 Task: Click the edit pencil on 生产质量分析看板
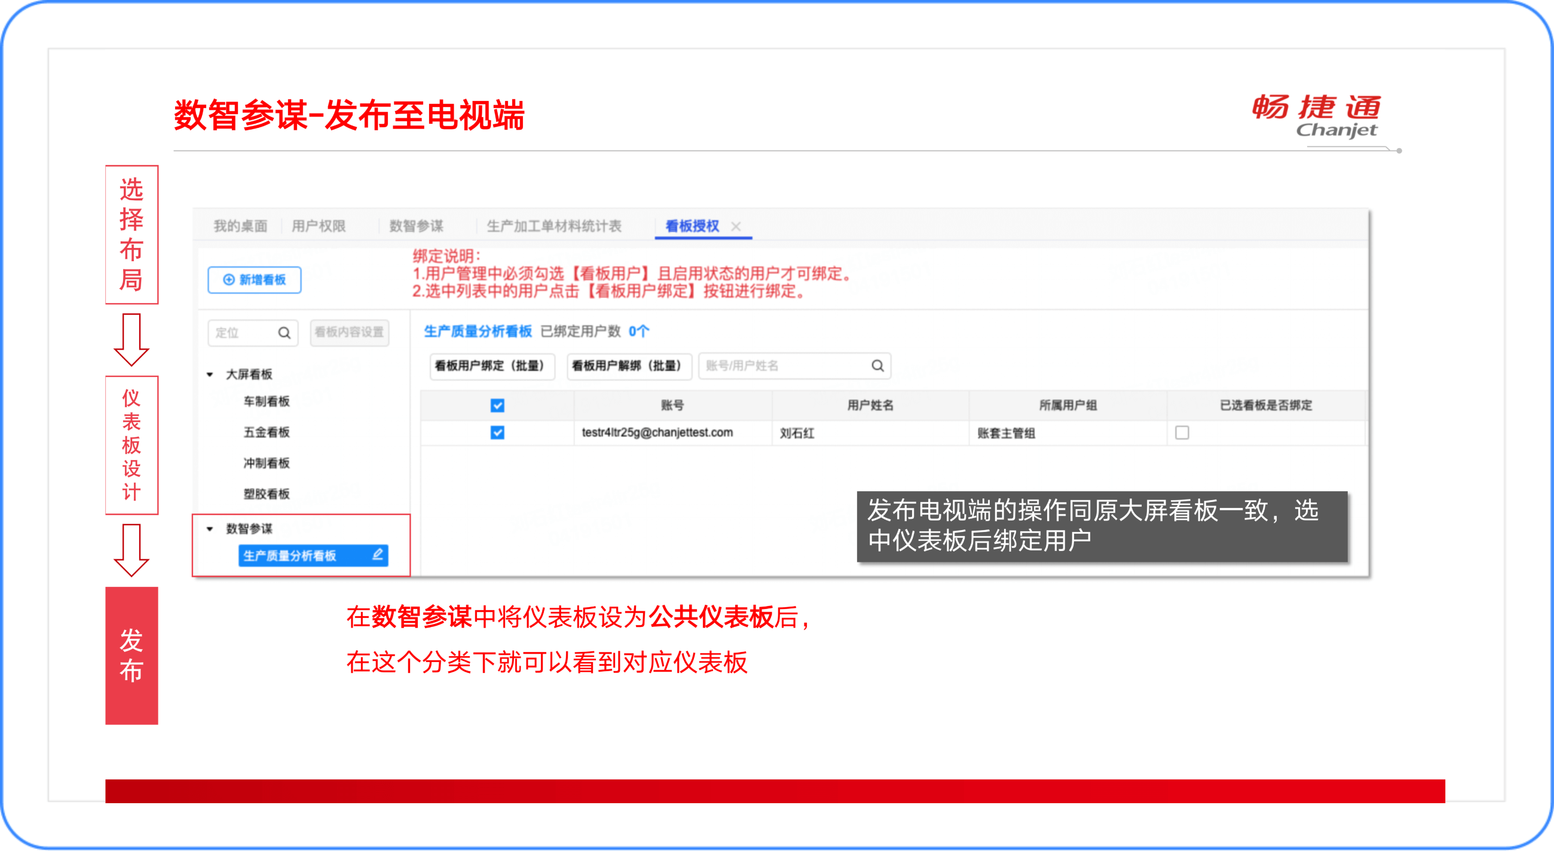[378, 555]
